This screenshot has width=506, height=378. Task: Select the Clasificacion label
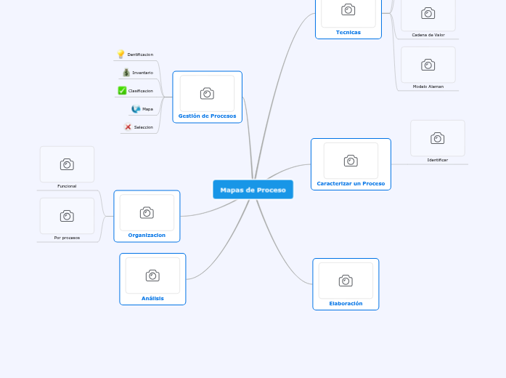pos(141,91)
